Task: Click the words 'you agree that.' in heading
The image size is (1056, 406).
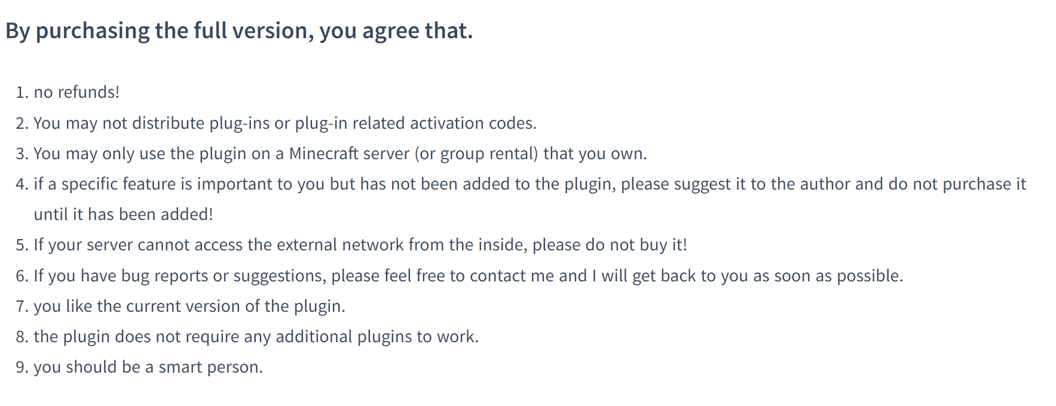Action: [396, 31]
